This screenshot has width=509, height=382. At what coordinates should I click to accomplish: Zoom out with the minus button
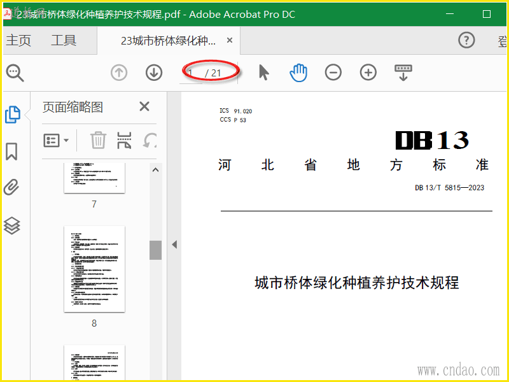333,72
